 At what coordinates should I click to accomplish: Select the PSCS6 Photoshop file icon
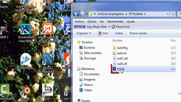click(x=114, y=69)
